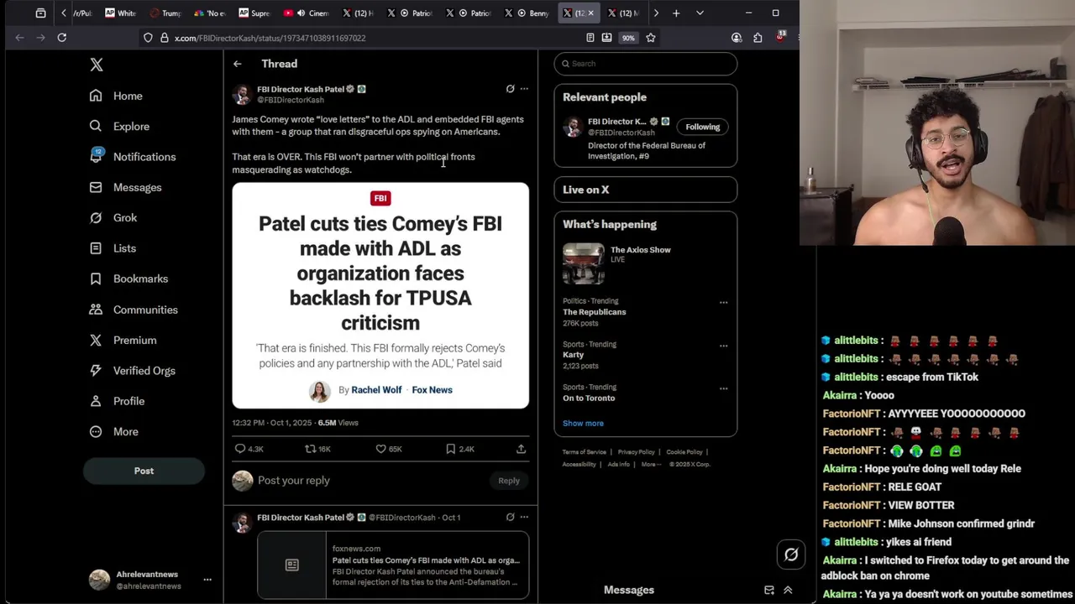
Task: Click the X logo in the sidebar
Action: tap(97, 65)
